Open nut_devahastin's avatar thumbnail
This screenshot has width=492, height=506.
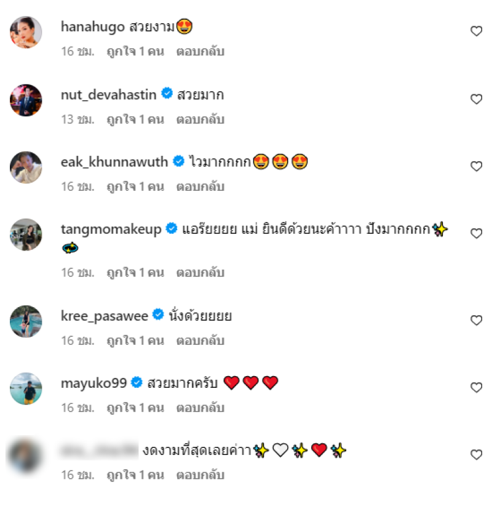26,100
